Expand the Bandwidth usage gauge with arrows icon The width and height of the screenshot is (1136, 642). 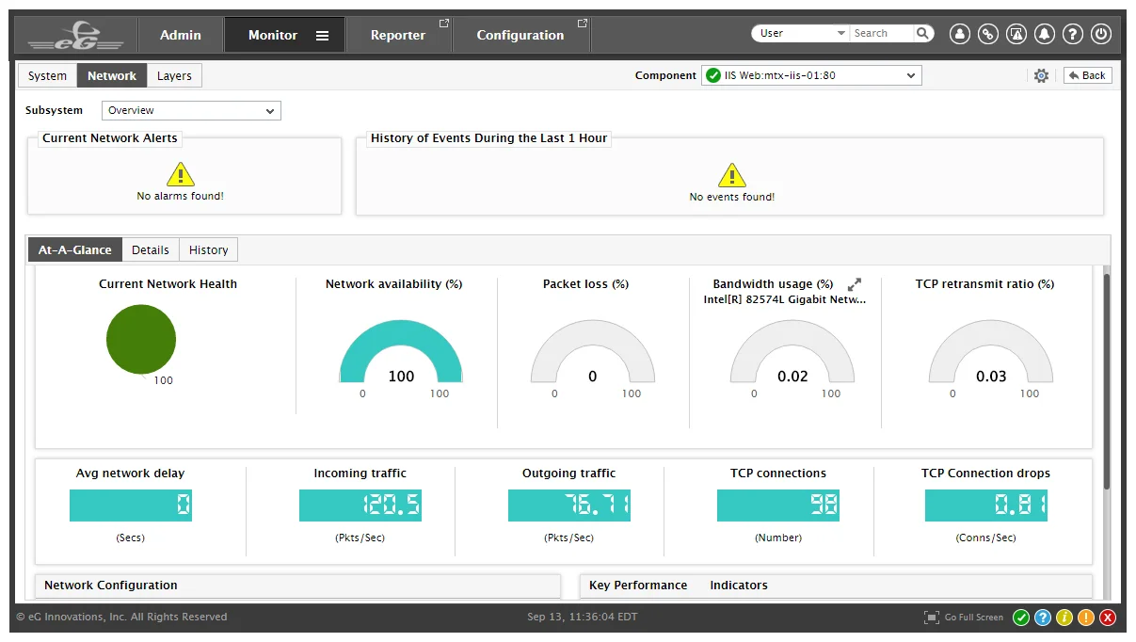855,284
